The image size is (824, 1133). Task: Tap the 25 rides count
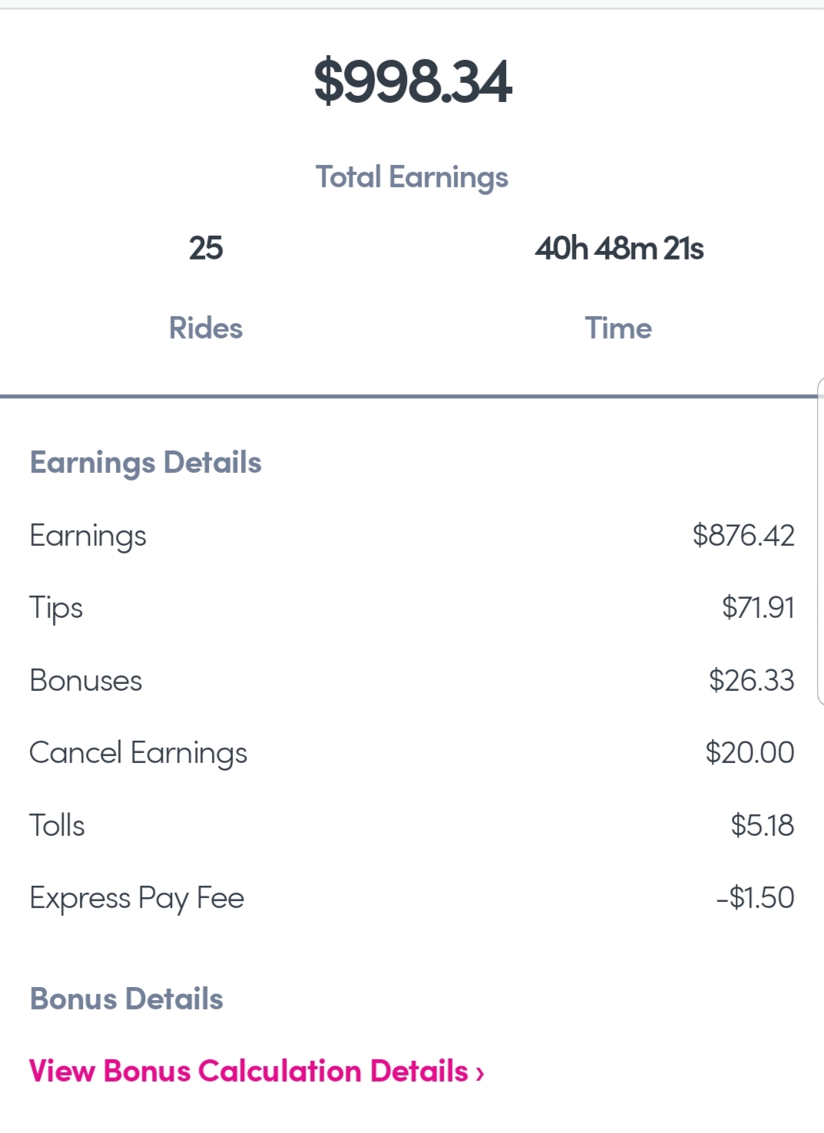(x=206, y=249)
